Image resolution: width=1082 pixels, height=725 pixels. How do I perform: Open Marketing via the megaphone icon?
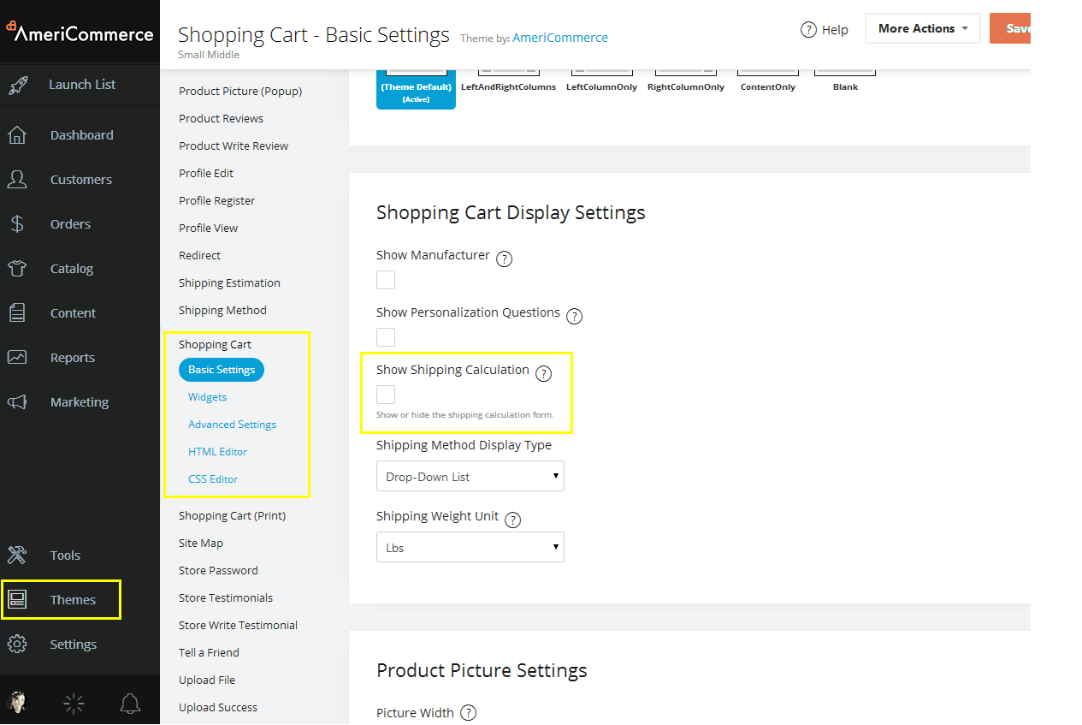pos(19,401)
